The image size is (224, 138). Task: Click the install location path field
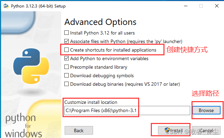[127, 110]
